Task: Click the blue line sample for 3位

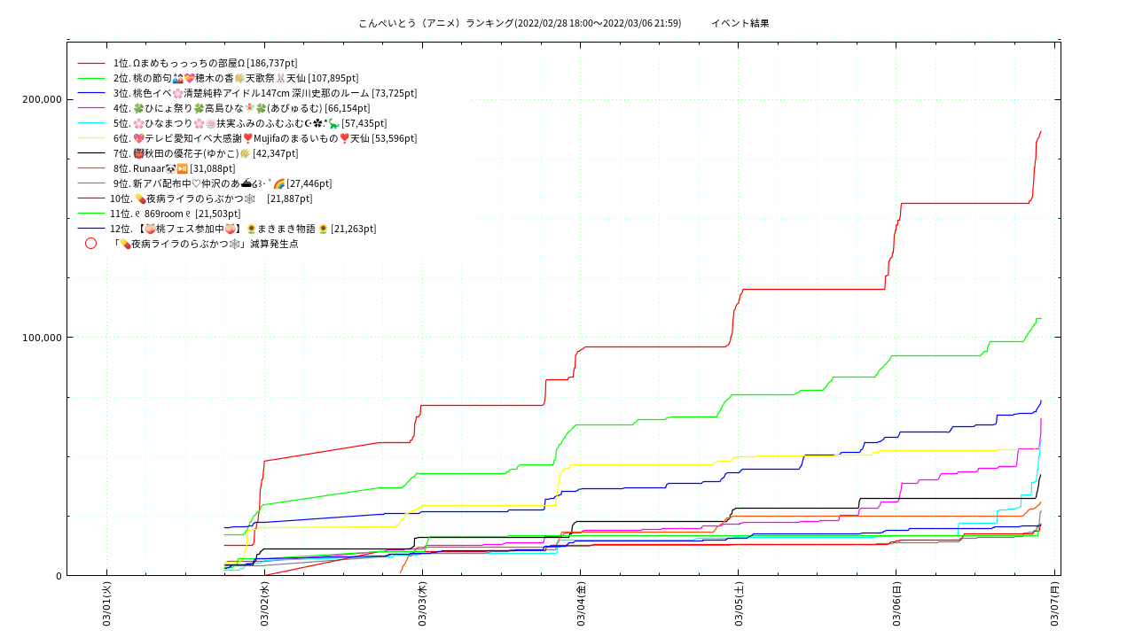Action: click(x=90, y=93)
